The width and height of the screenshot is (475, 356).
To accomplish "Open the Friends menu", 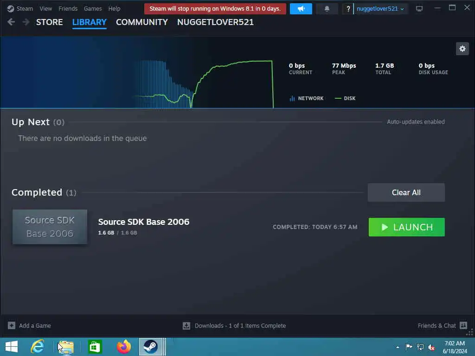I will click(x=68, y=8).
